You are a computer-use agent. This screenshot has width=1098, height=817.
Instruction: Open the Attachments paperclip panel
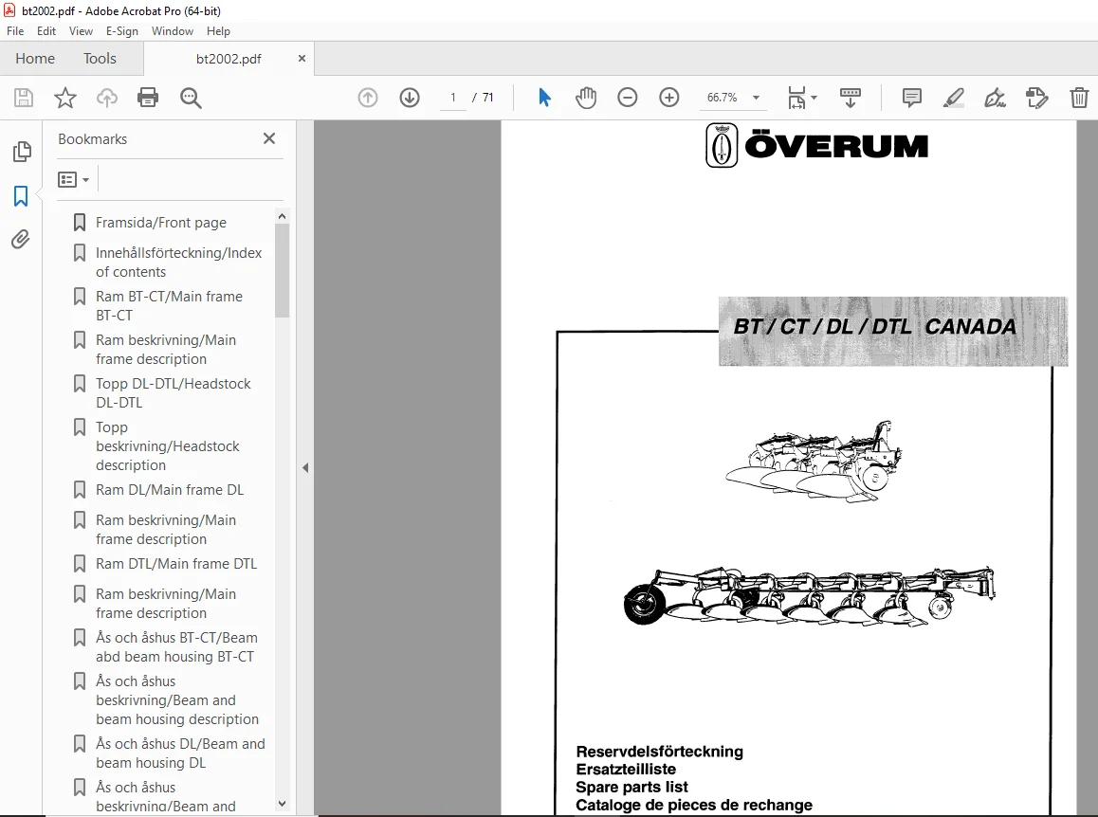[x=20, y=240]
